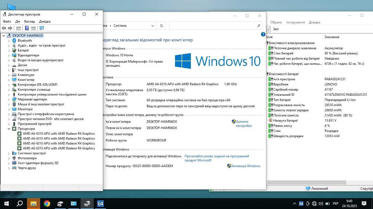This screenshot has width=373, height=209.
Task: Click the Система breadcrumb in address bar
Action: pyautogui.click(x=120, y=26)
